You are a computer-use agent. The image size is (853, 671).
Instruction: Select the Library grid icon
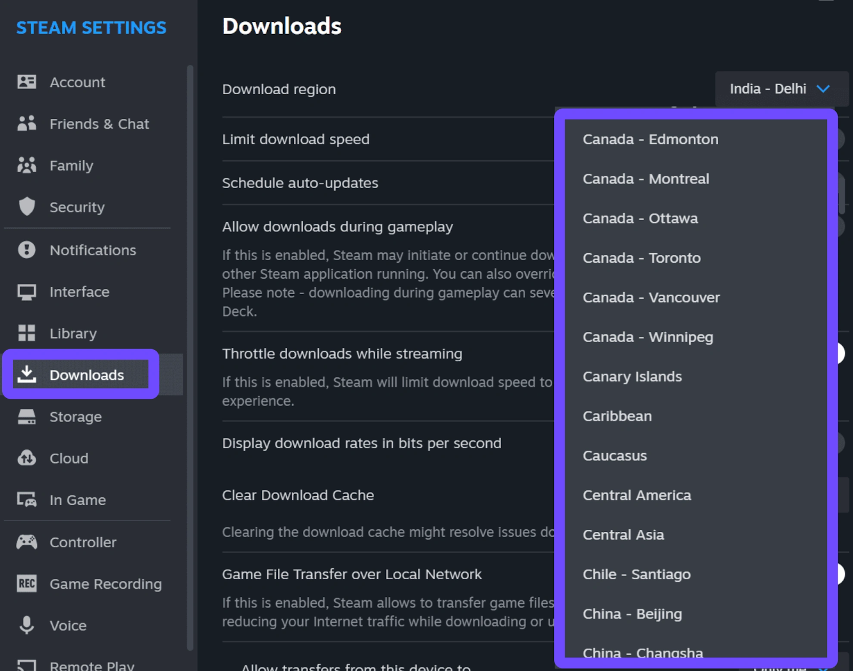tap(27, 333)
